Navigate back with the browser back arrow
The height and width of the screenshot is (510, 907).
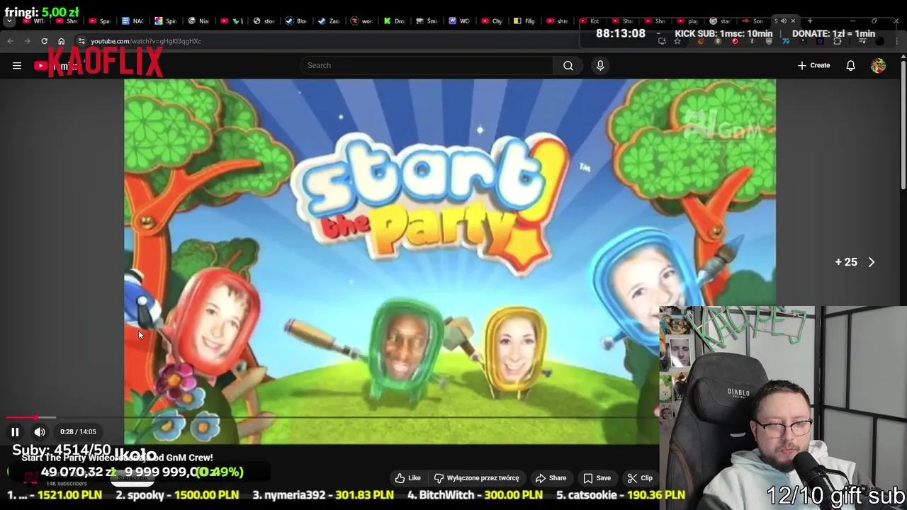(x=11, y=41)
